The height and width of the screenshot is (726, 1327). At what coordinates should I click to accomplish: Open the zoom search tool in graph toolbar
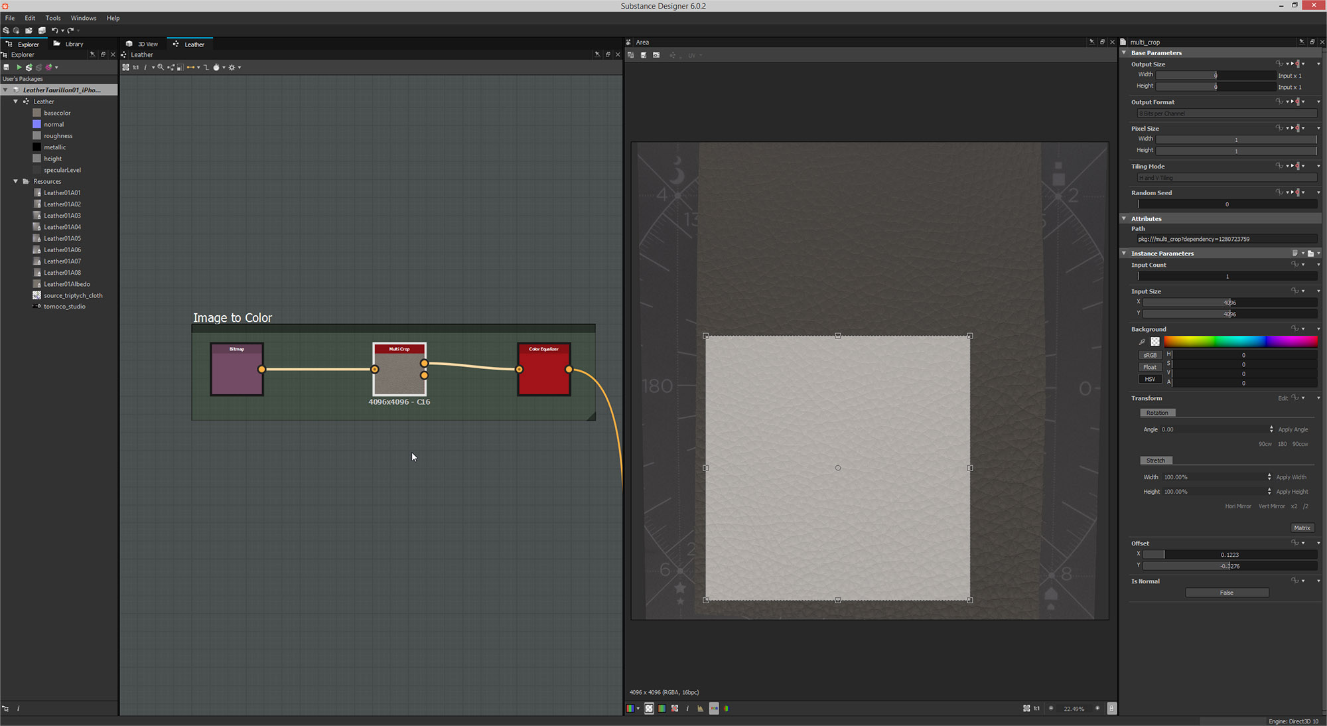(x=161, y=67)
